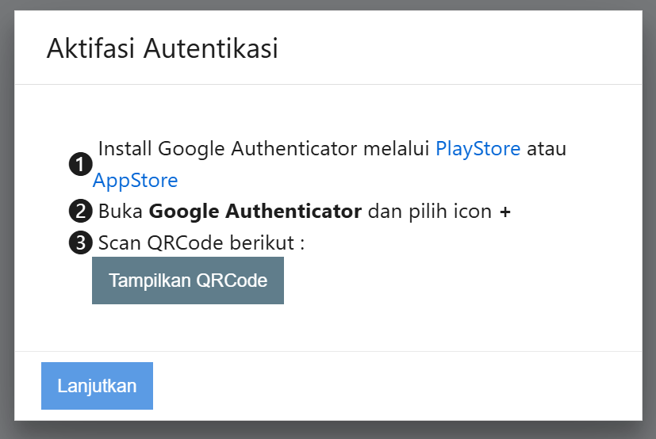Click the 'Scan QRCode berikut :' instruction text

201,243
